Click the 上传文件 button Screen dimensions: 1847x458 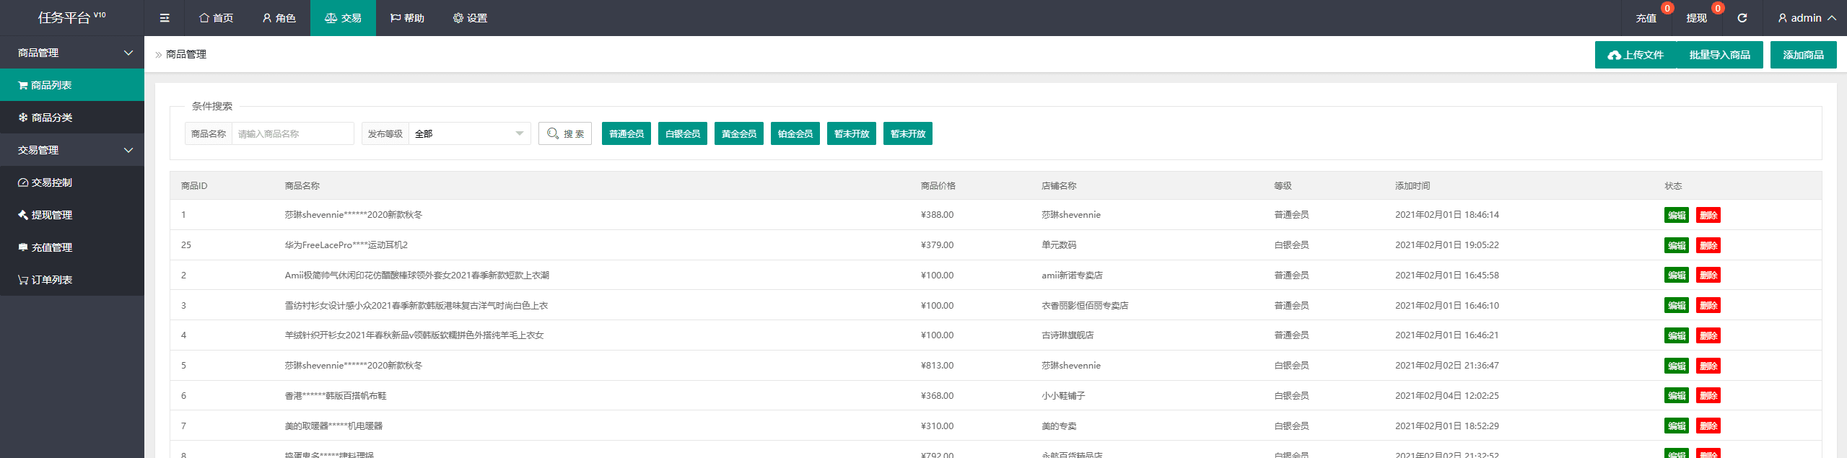(x=1636, y=55)
